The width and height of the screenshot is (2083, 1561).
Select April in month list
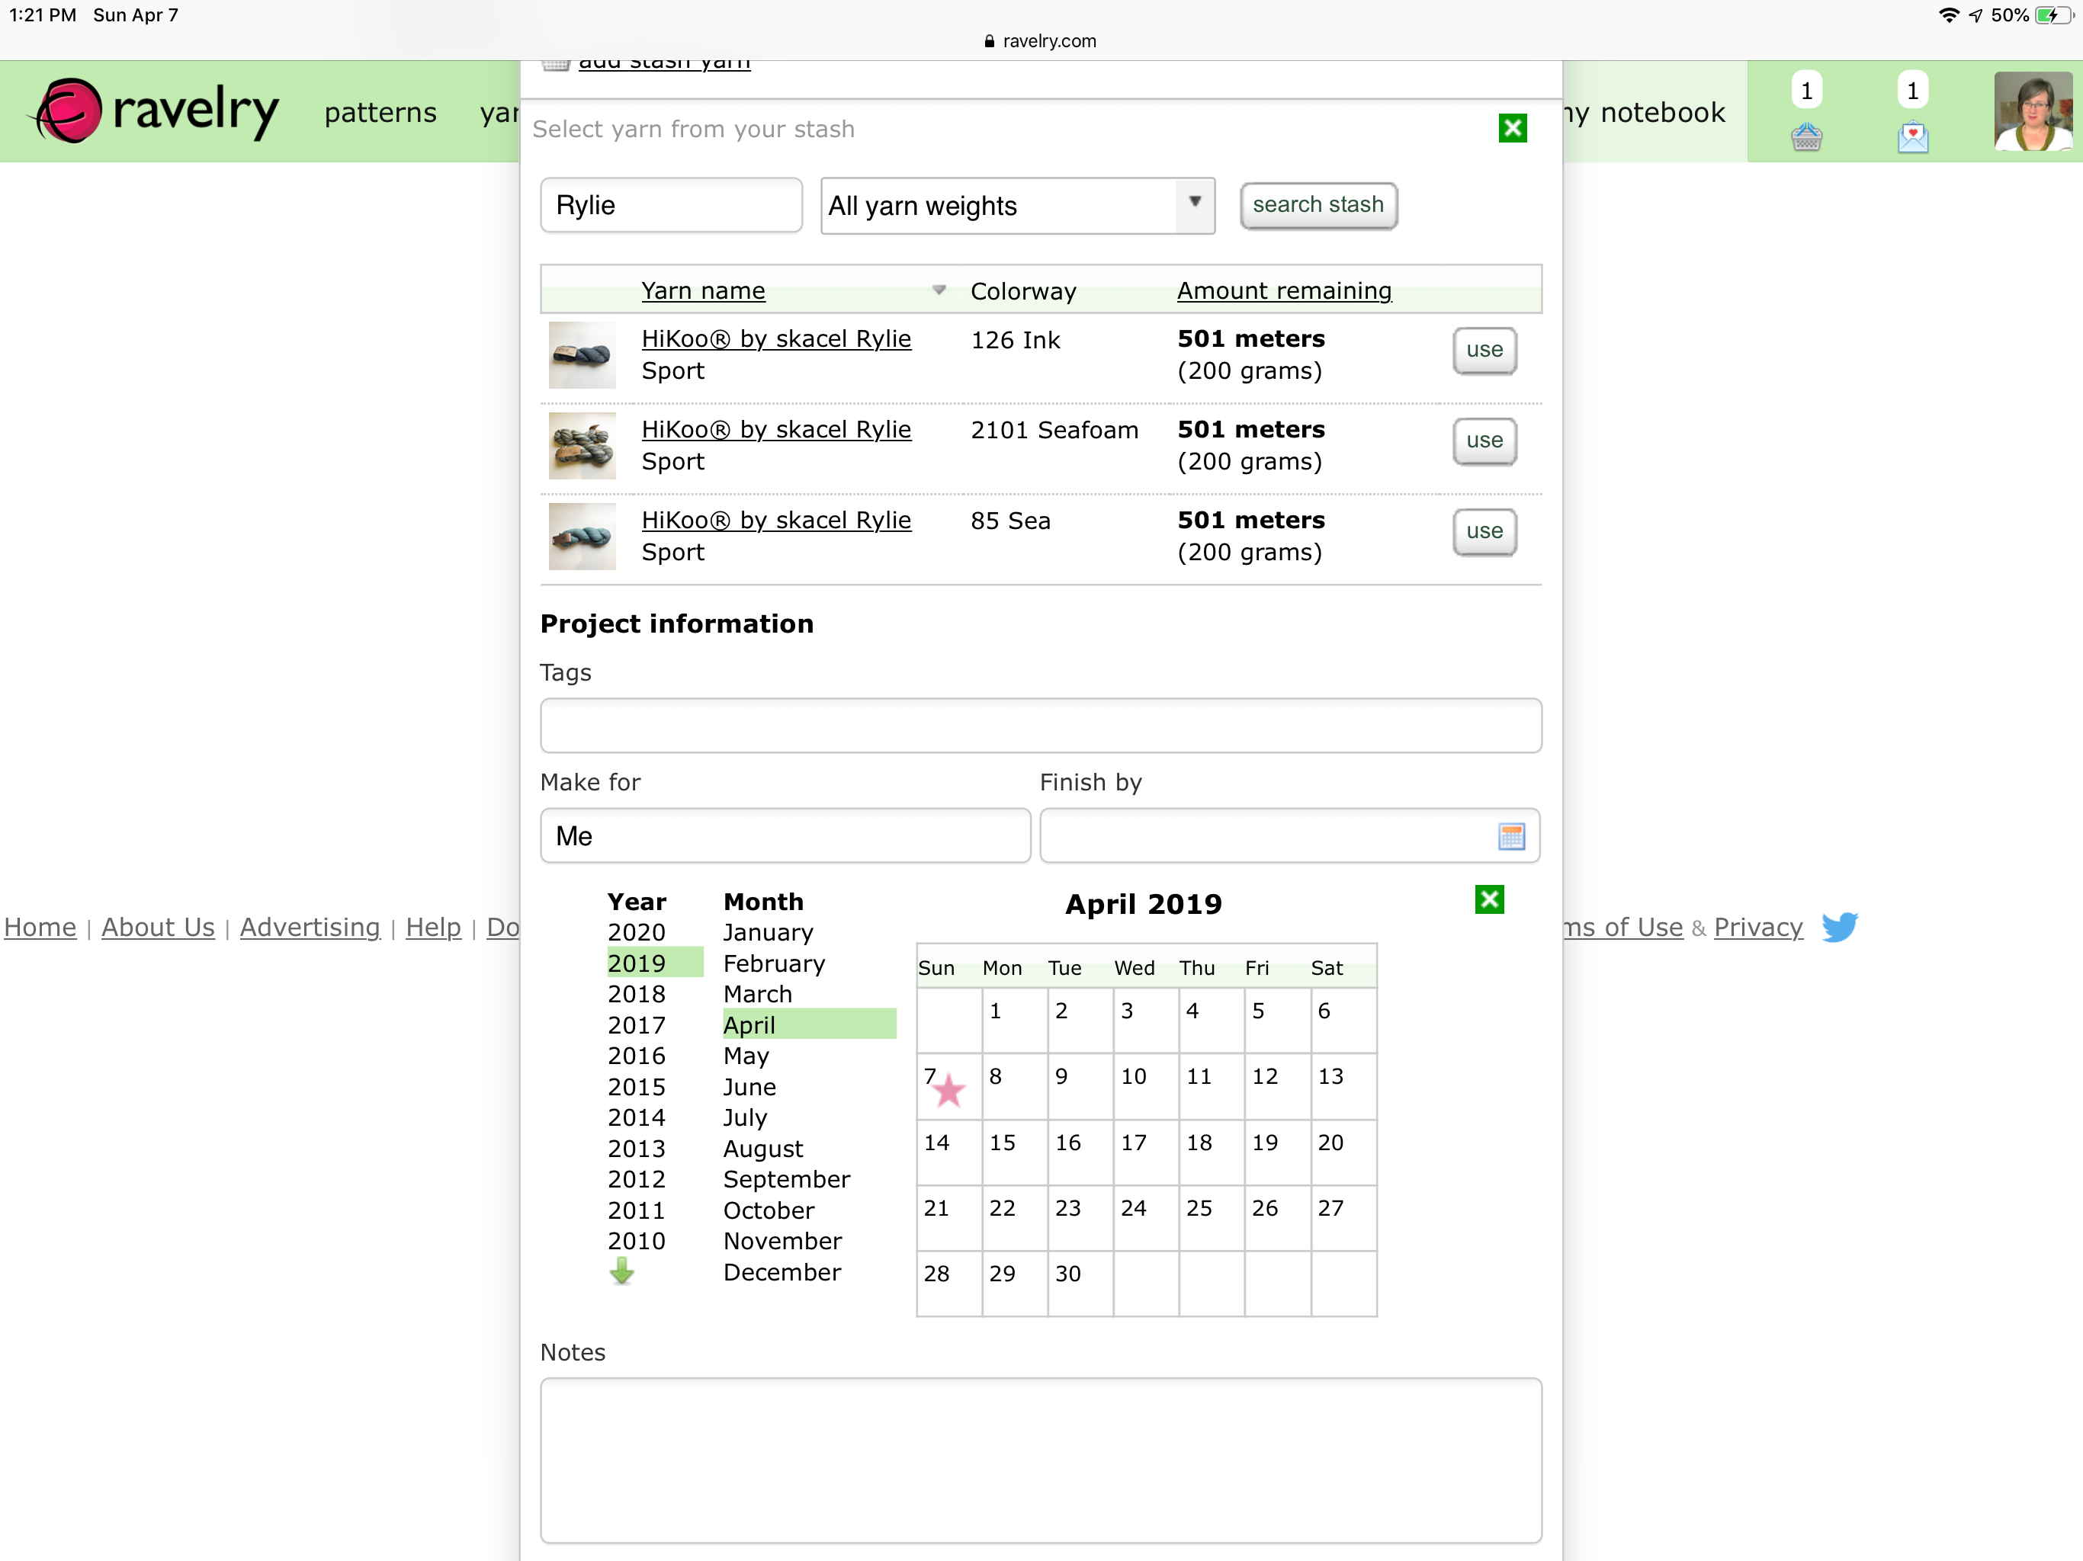pos(809,1024)
